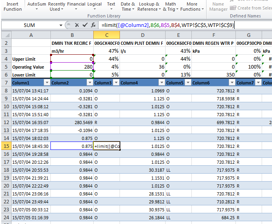Click the Insert Function button in ribbon
Viewport: 272px width, 224px height.
point(13,6)
